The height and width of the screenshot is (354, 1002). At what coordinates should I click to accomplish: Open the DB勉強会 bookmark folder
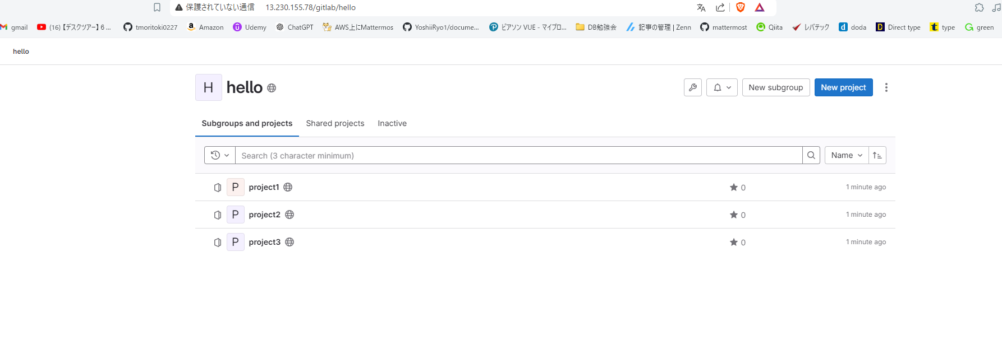596,27
